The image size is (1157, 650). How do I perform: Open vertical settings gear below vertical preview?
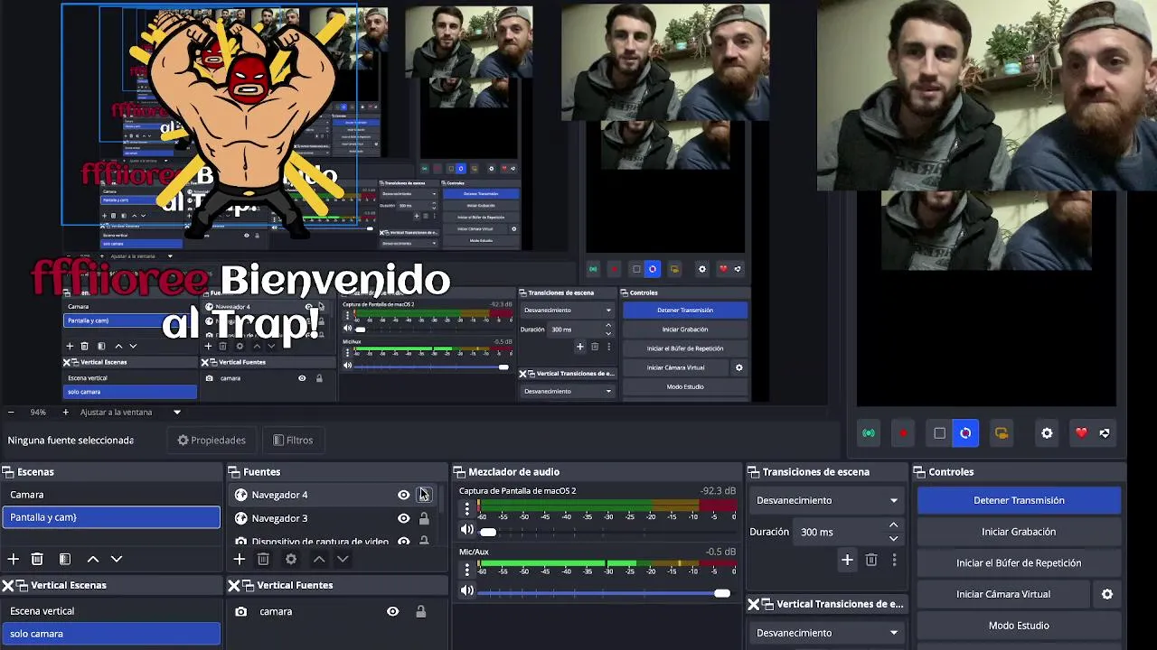click(x=1047, y=433)
